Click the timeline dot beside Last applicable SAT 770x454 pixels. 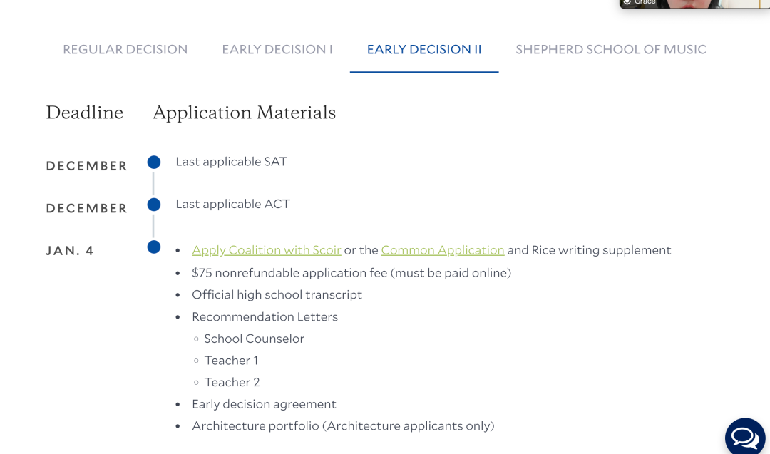(x=154, y=162)
